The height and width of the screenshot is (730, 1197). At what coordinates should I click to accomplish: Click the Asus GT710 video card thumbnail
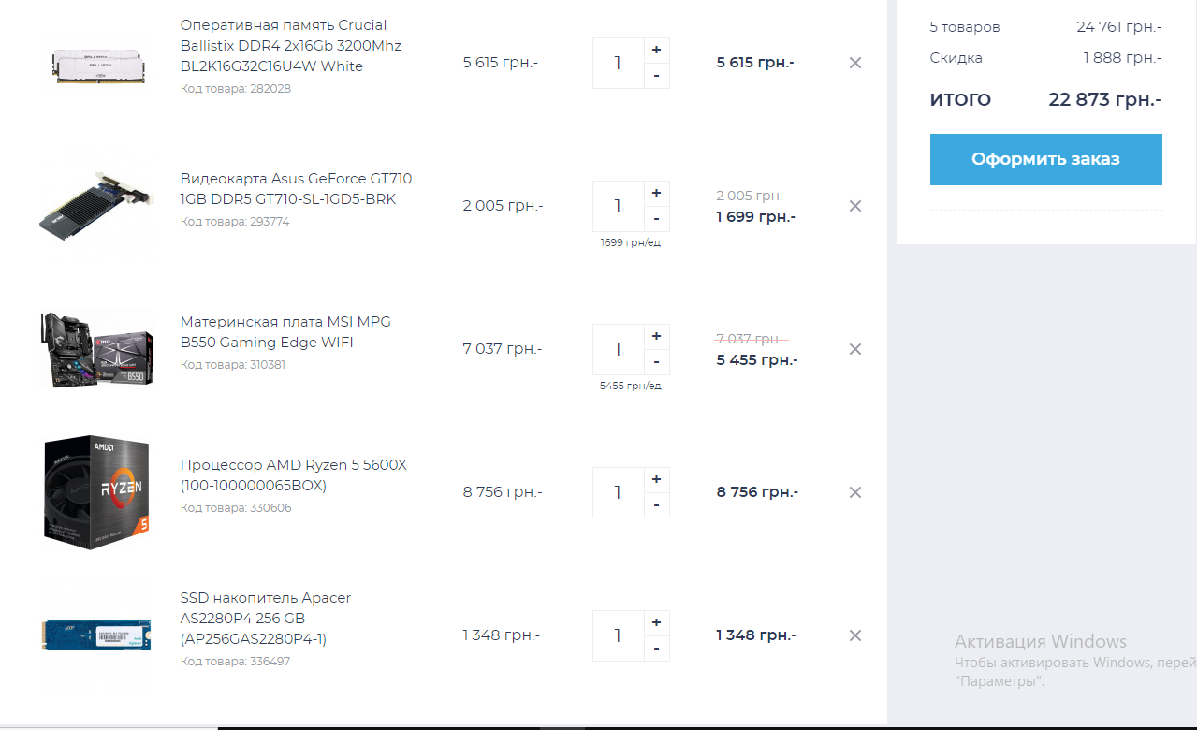pos(96,206)
